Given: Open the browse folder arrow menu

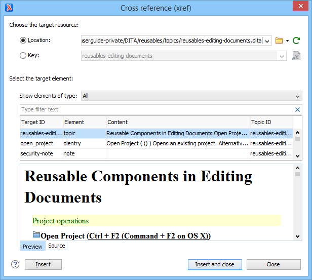Looking at the screenshot, I should pos(287,41).
